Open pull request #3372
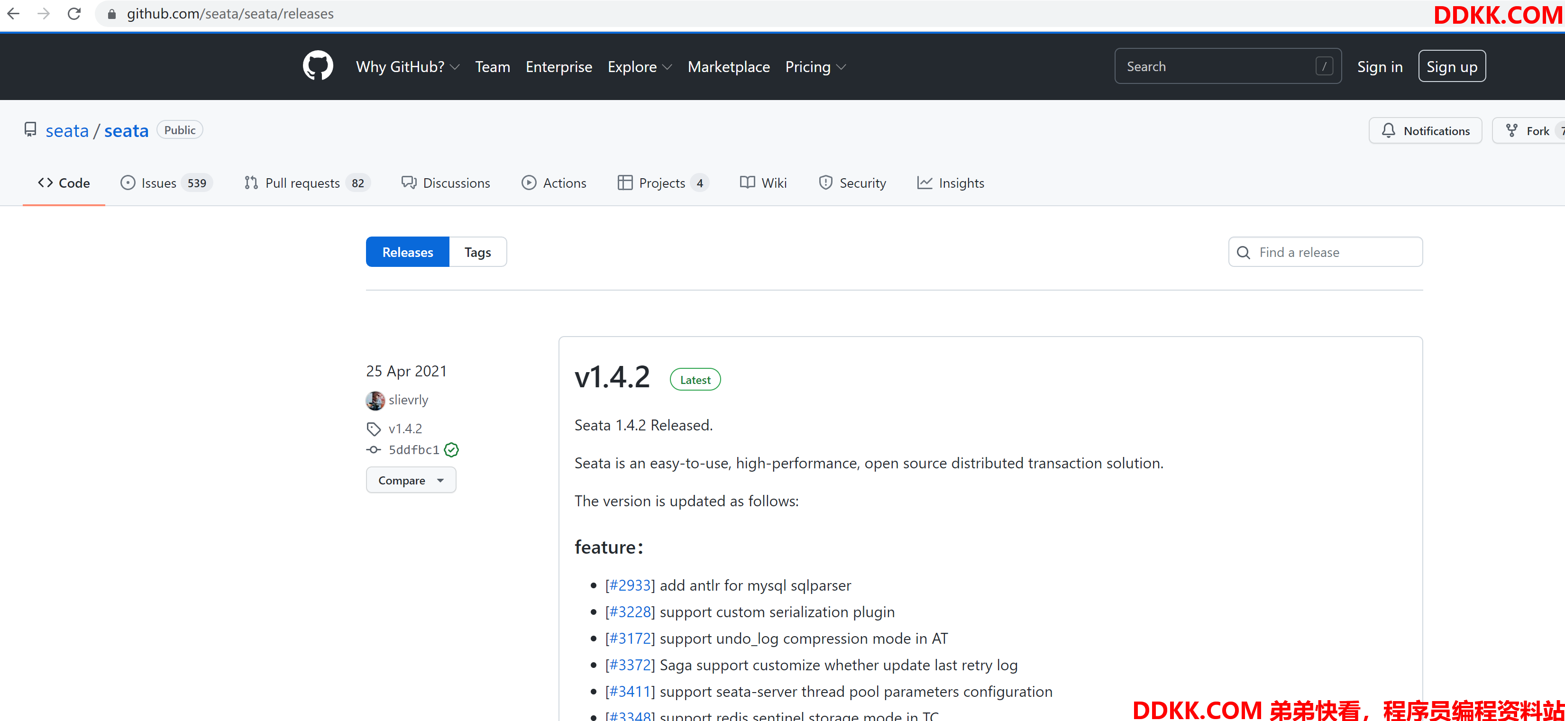Screen dimensions: 1565x721 point(630,665)
